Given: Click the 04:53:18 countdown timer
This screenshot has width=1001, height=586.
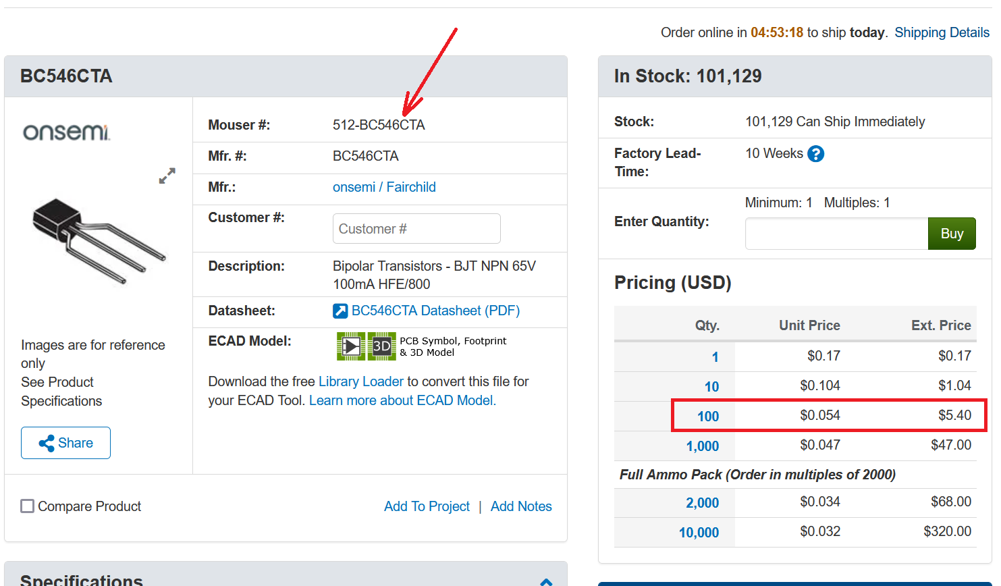Looking at the screenshot, I should (x=777, y=32).
